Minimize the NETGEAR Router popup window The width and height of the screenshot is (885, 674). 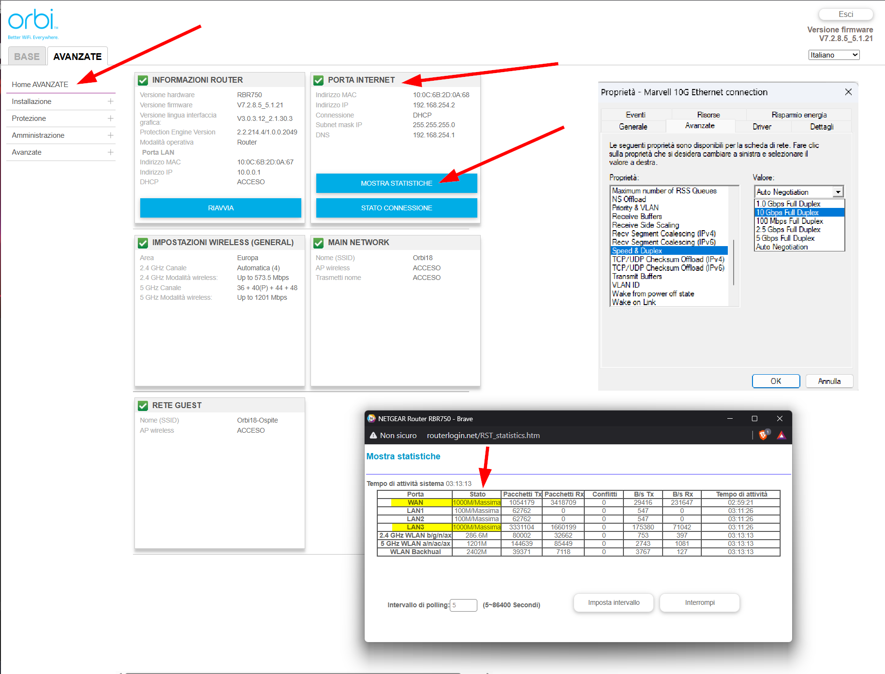click(730, 419)
